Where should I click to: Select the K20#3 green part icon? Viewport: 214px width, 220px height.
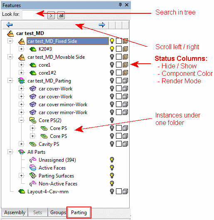point(33,49)
